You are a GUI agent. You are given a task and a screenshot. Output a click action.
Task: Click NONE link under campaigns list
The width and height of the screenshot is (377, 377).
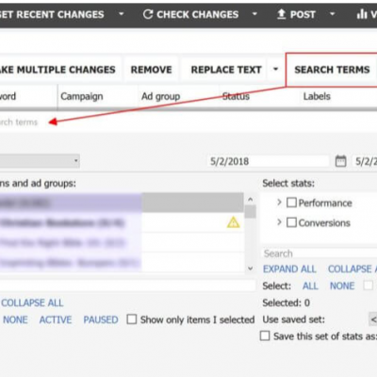(x=15, y=320)
